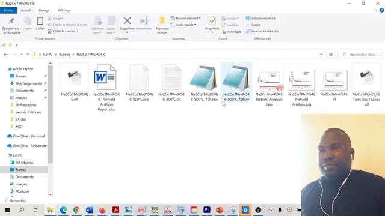Open the Windows Start menu
Screen dimensions: 385x216
tap(7, 210)
